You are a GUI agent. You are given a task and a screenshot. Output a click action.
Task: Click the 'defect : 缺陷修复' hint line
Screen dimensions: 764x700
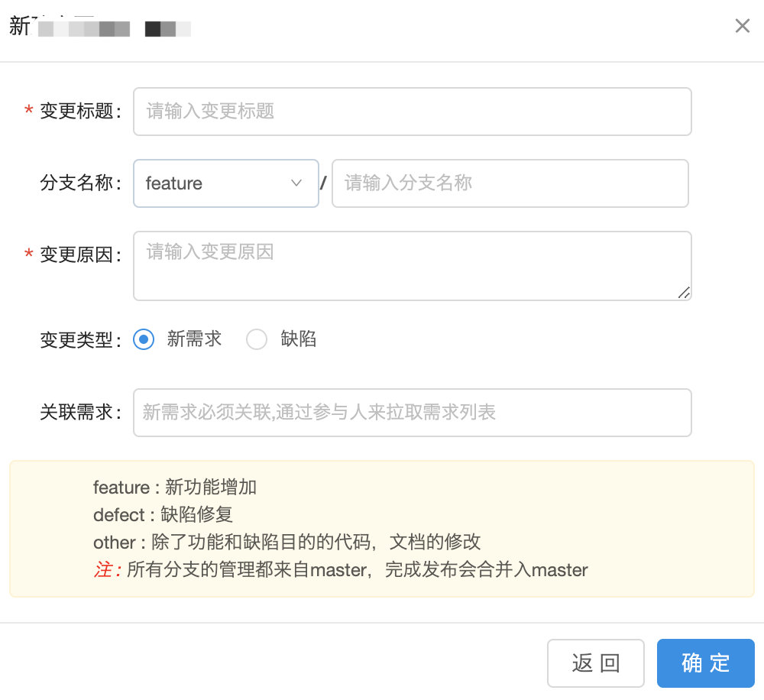coord(163,515)
